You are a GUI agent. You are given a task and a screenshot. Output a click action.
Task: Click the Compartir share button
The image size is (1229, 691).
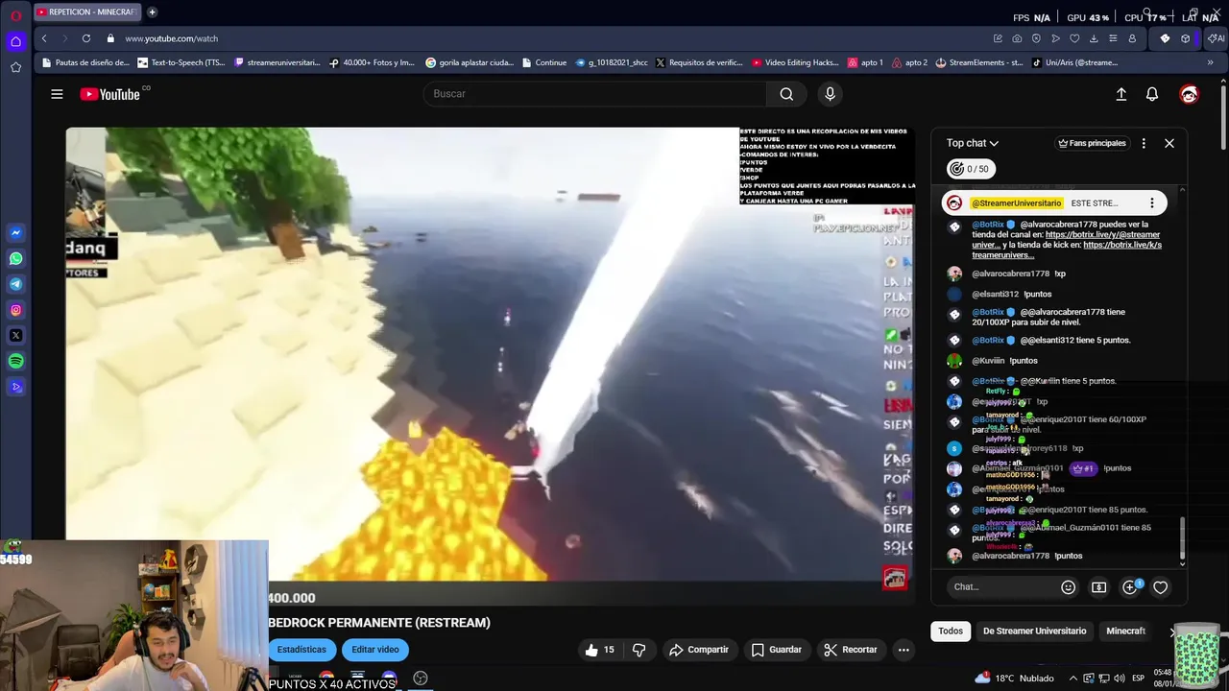(698, 650)
